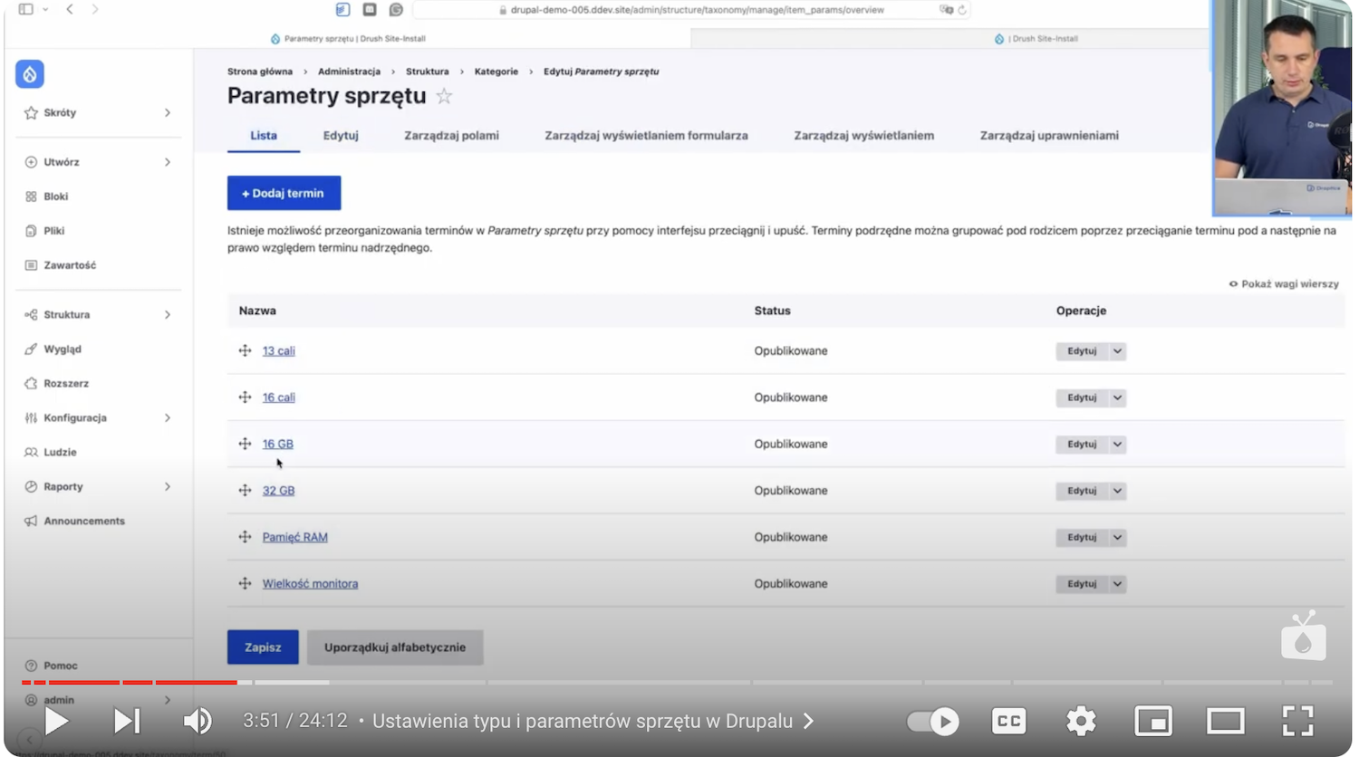This screenshot has width=1359, height=757.
Task: Click the Pomoc question mark icon
Action: [31, 666]
